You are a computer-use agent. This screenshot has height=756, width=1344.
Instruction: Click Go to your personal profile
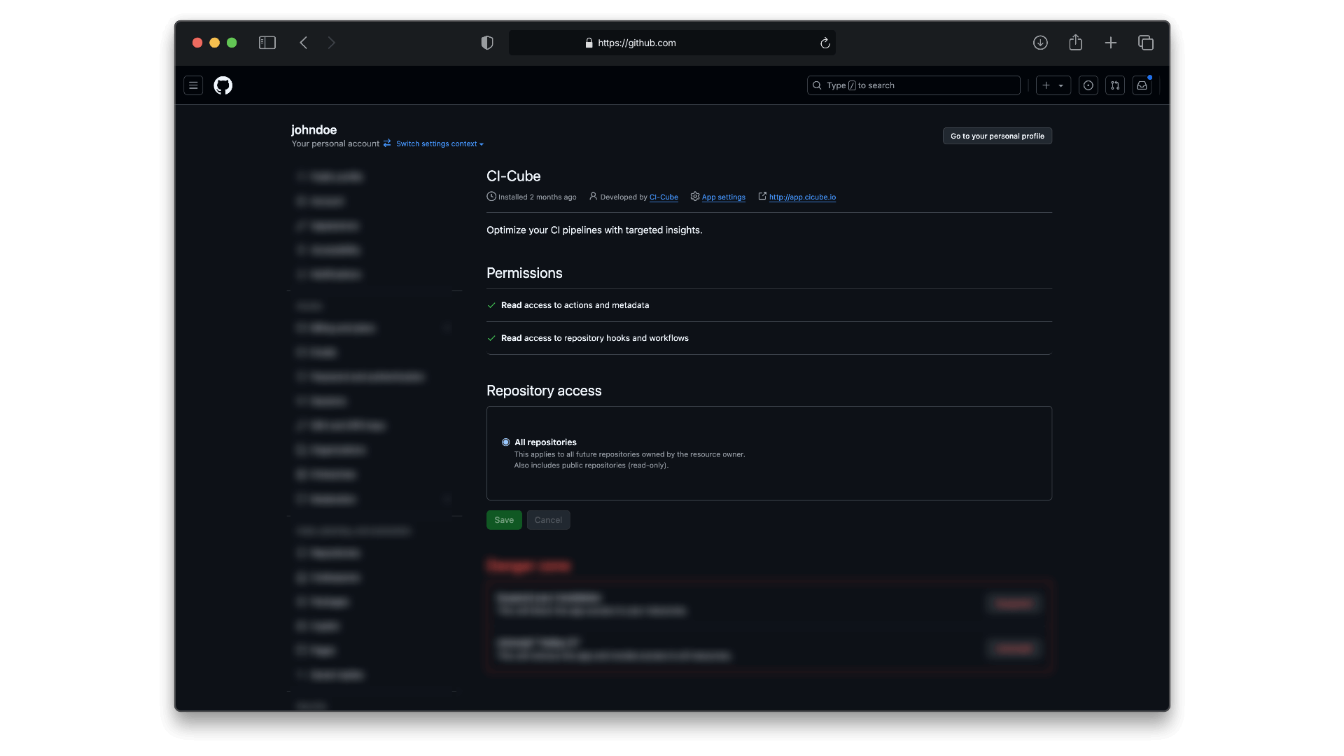click(997, 136)
